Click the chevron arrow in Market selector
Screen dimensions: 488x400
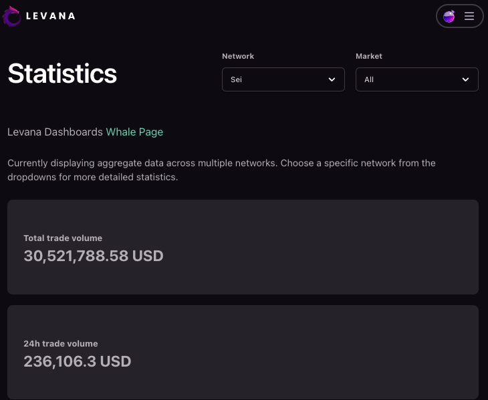(x=466, y=79)
